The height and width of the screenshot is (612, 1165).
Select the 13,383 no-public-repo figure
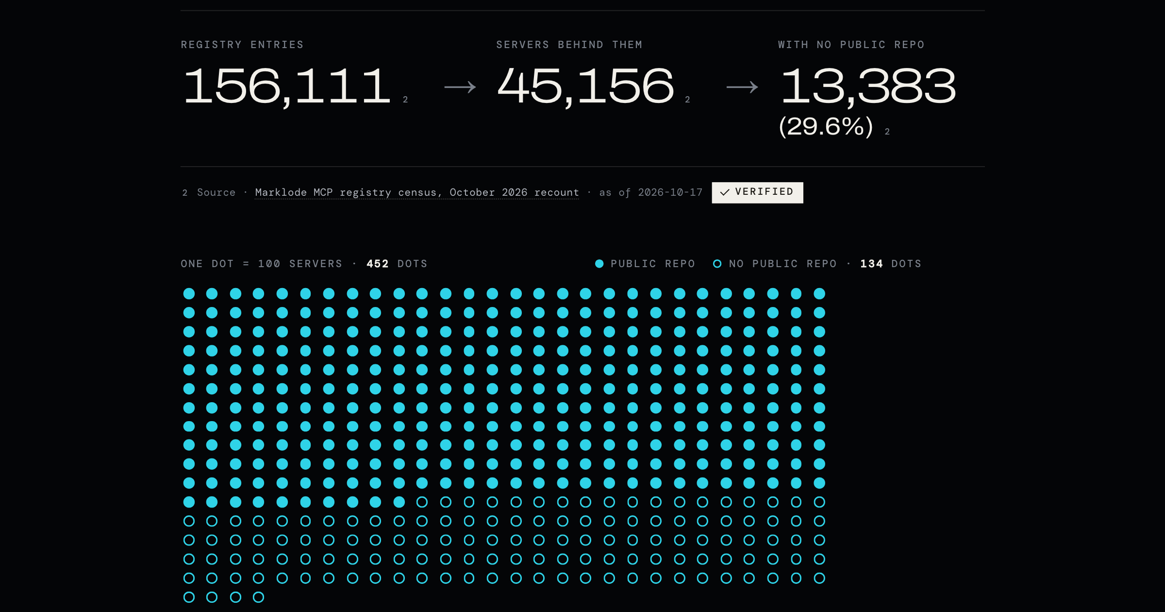coord(868,87)
